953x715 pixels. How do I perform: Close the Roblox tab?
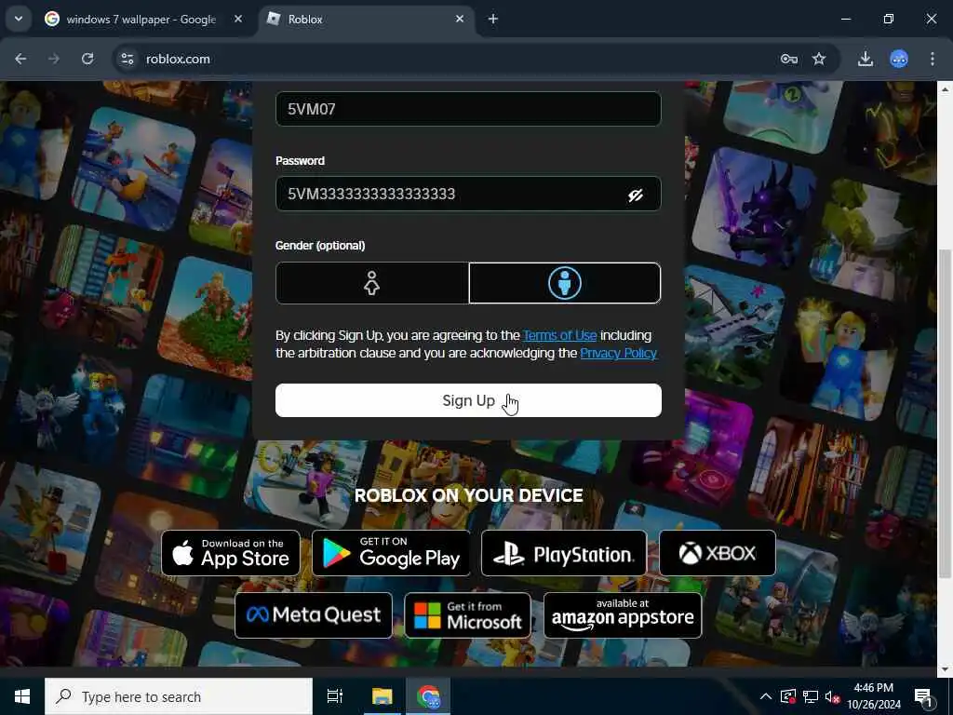(460, 19)
